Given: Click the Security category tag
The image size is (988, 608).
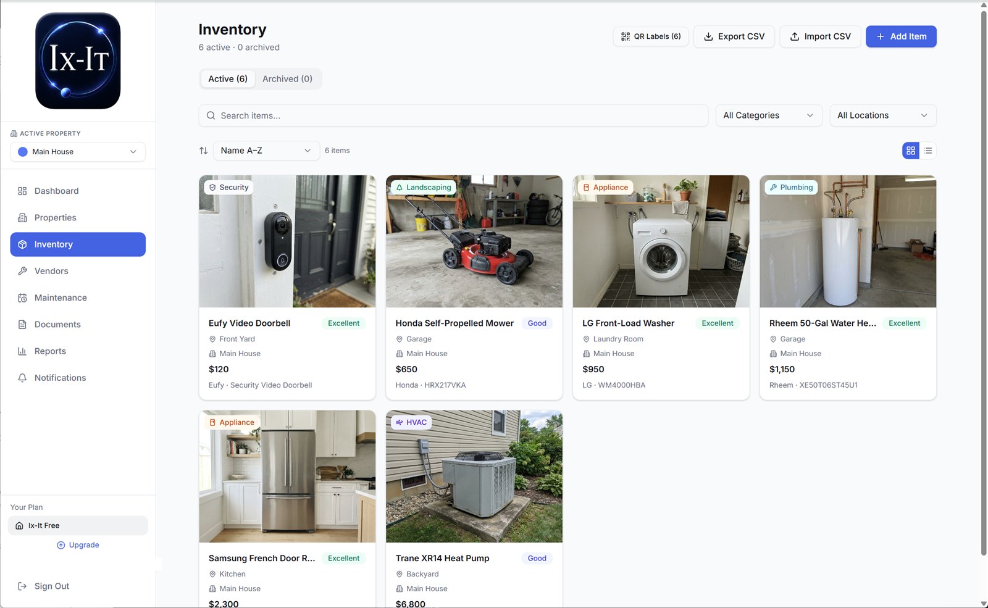Looking at the screenshot, I should tap(229, 187).
